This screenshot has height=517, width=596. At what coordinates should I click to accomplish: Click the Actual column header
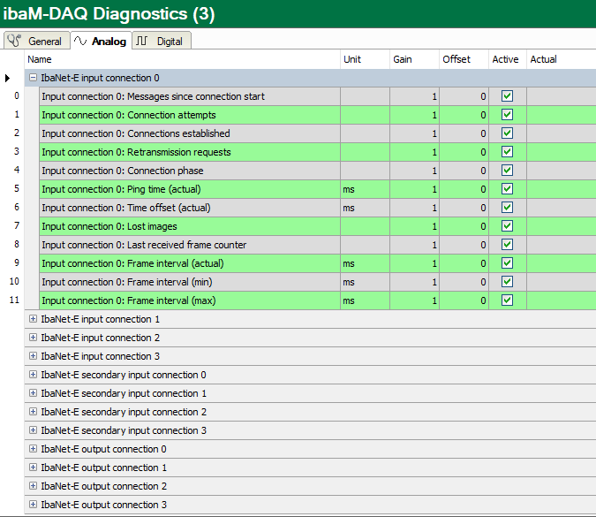pyautogui.click(x=562, y=59)
